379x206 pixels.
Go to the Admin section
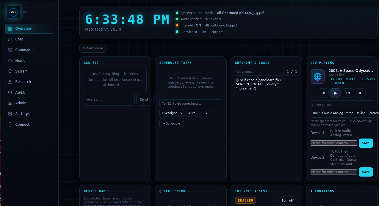(30, 103)
